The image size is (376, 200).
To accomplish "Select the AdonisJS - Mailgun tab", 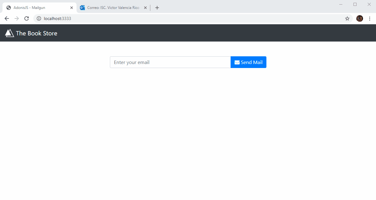I will tap(40, 8).
